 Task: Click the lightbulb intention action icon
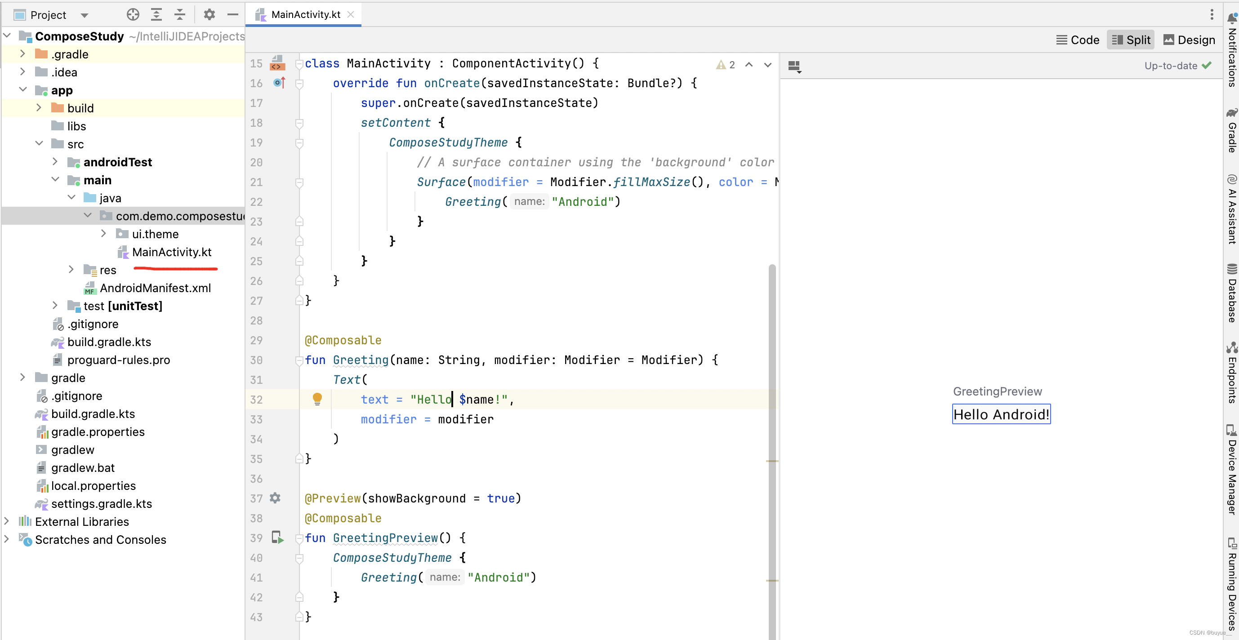[316, 398]
